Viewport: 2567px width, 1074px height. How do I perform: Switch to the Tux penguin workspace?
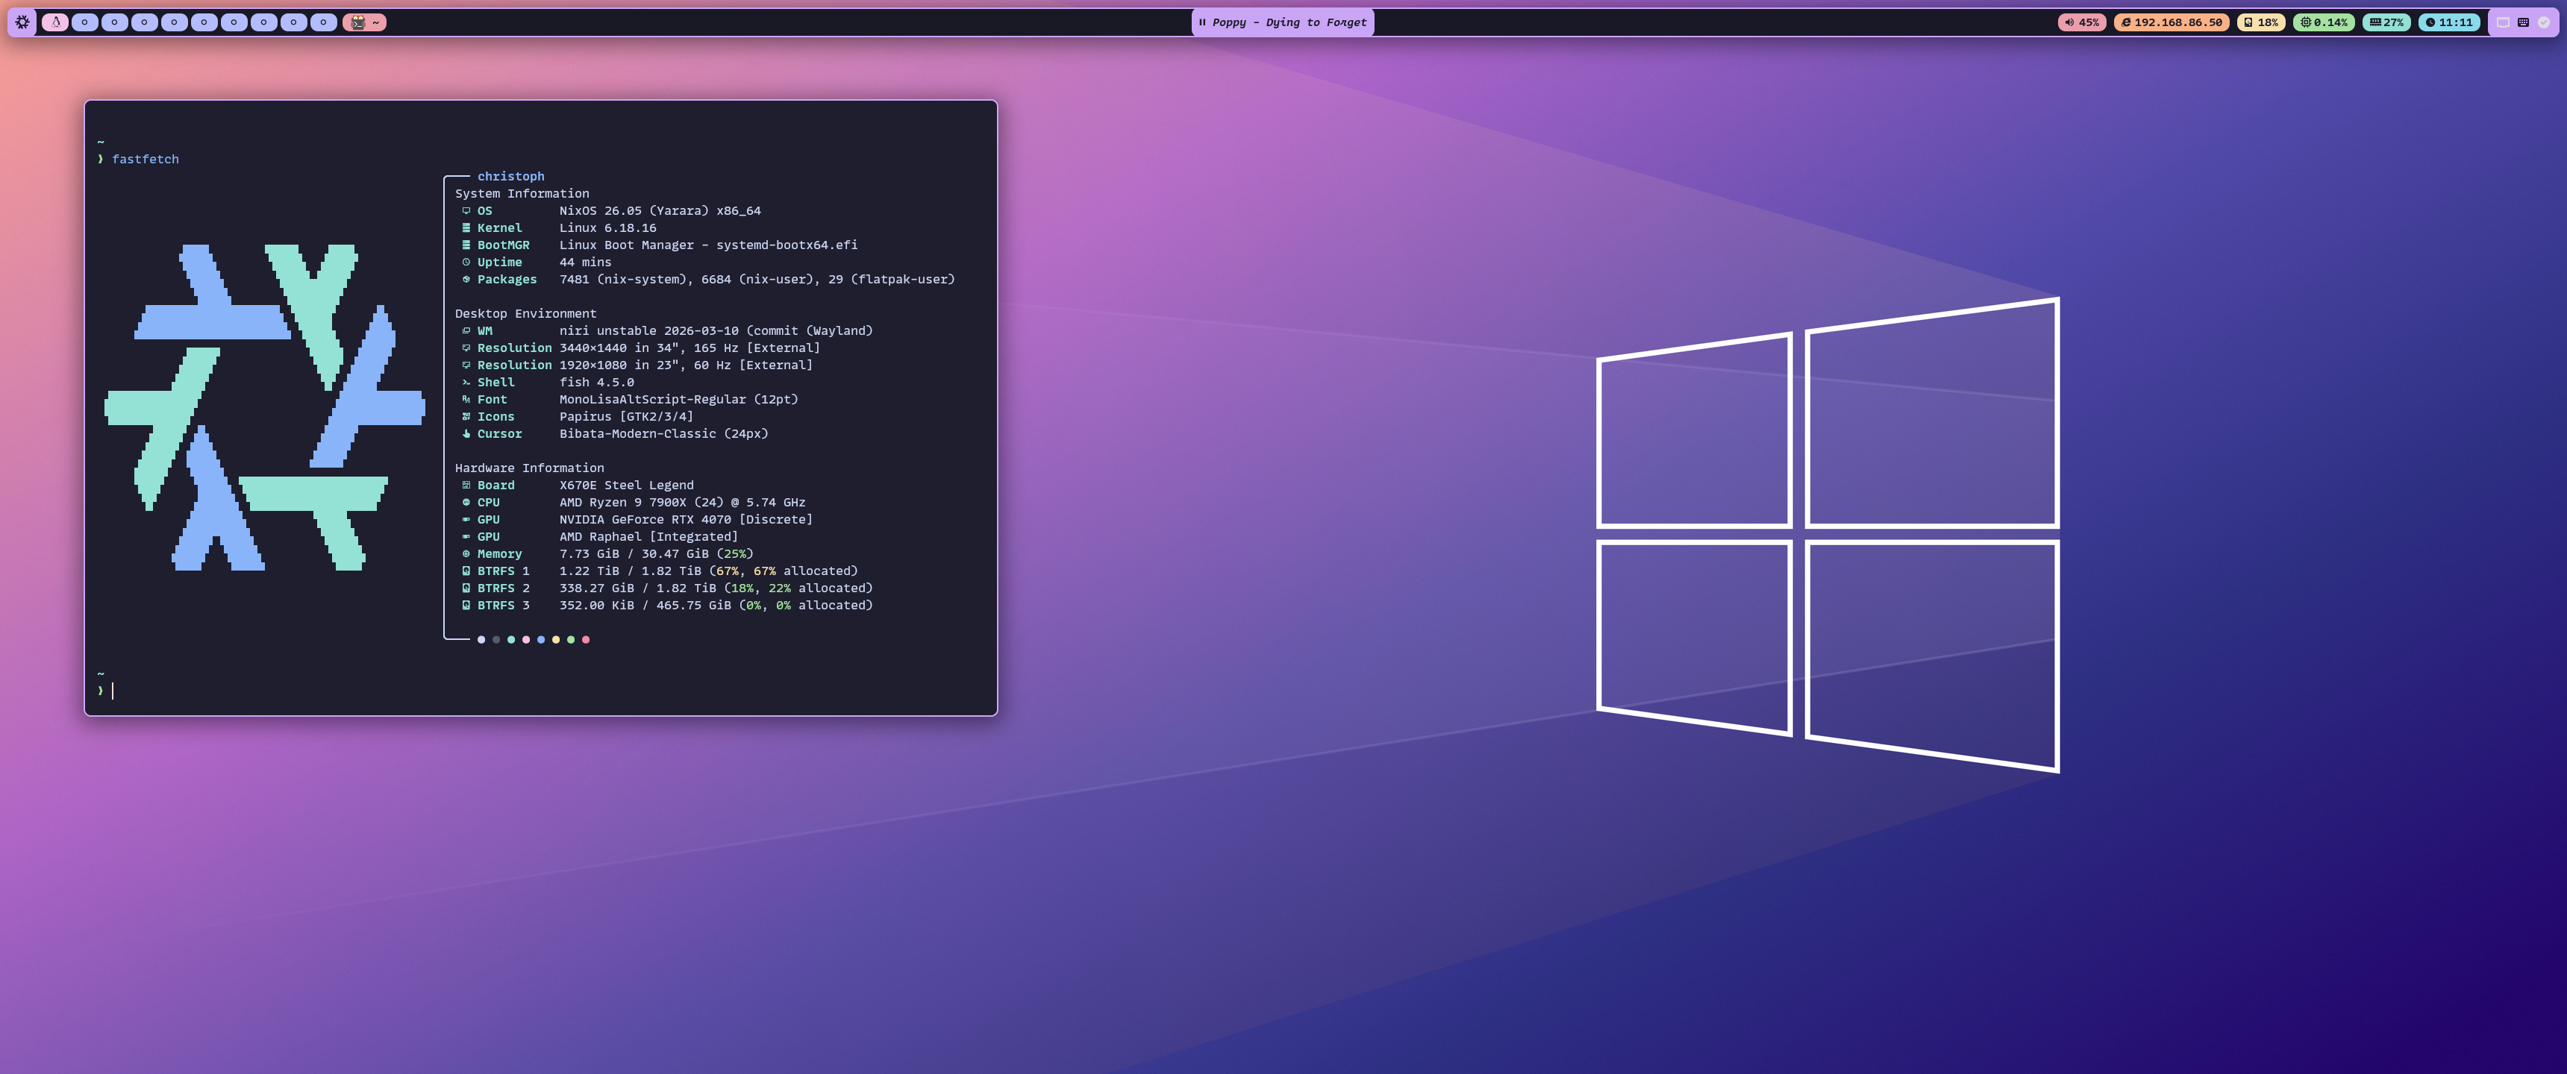point(56,22)
